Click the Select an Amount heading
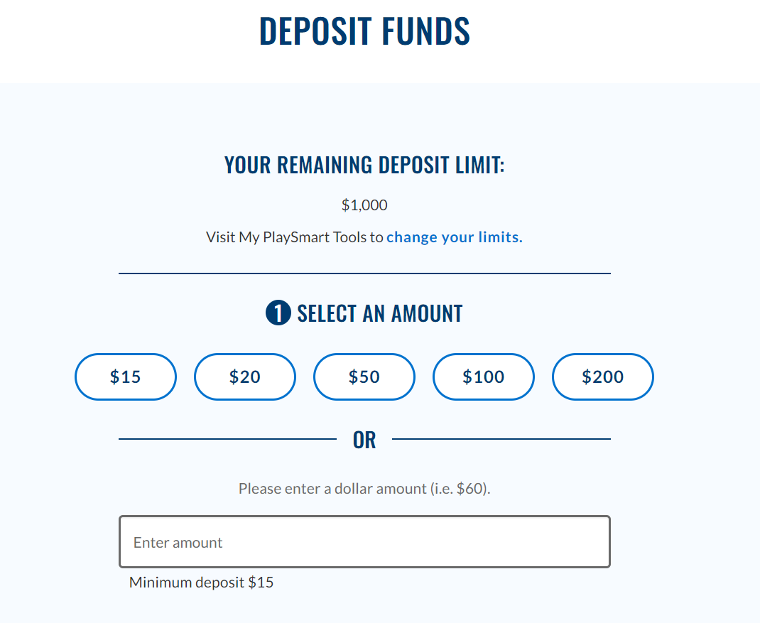This screenshot has width=760, height=623. tap(379, 313)
